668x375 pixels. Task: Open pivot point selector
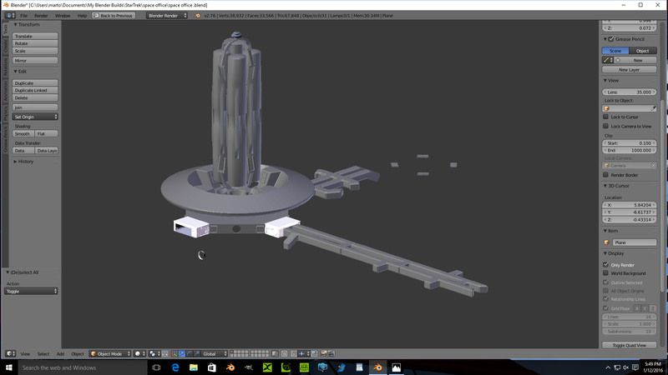154,353
